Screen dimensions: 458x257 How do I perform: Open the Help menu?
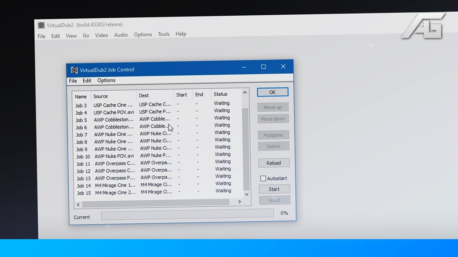(x=181, y=34)
